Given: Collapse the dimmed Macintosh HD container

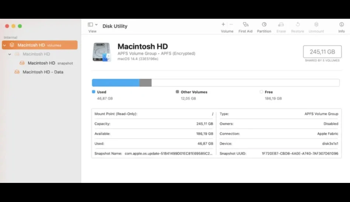Looking at the screenshot, I should click(10, 54).
